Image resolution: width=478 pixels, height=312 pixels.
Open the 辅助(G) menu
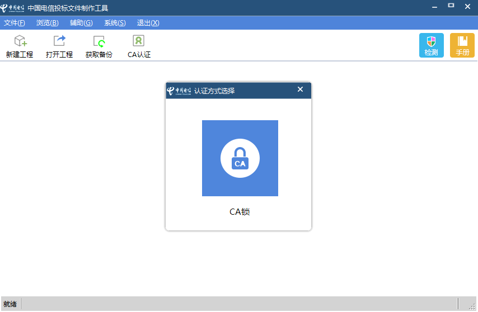[81, 23]
